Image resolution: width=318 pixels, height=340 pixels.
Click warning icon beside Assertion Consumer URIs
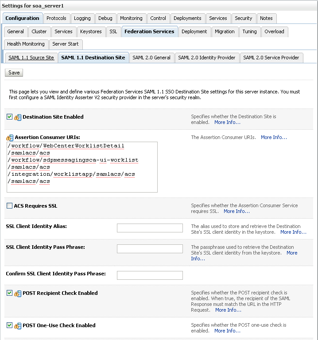10,138
